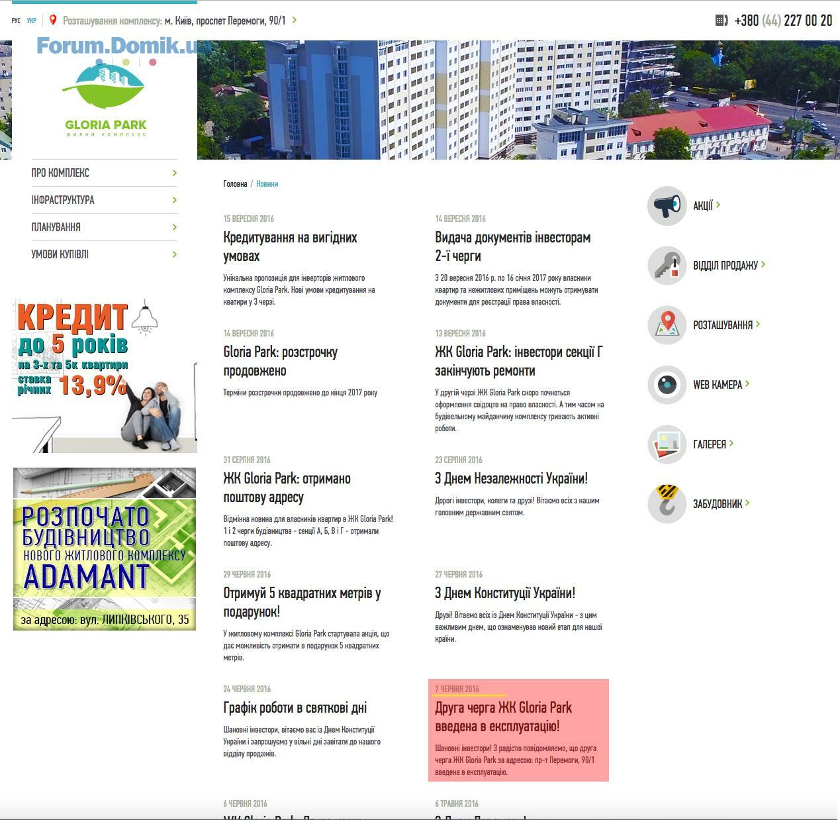This screenshot has width=840, height=820.
Task: Open the Gloria Park: розстрочку продовжено article
Action: click(x=281, y=362)
